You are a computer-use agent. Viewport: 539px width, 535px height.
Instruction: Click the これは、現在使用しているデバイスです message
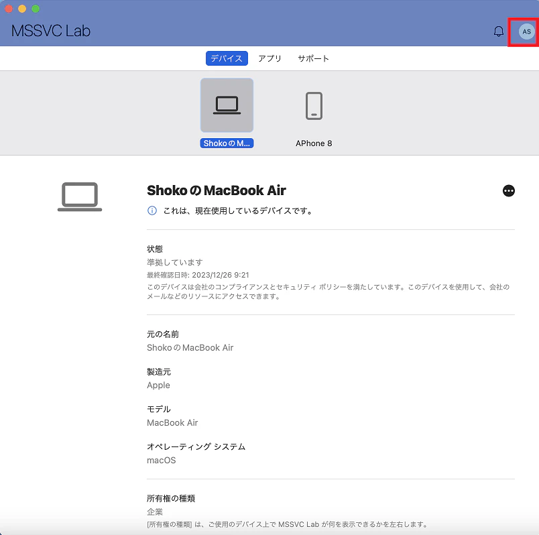[238, 211]
